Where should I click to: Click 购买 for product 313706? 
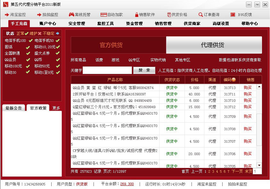tap(248, 154)
